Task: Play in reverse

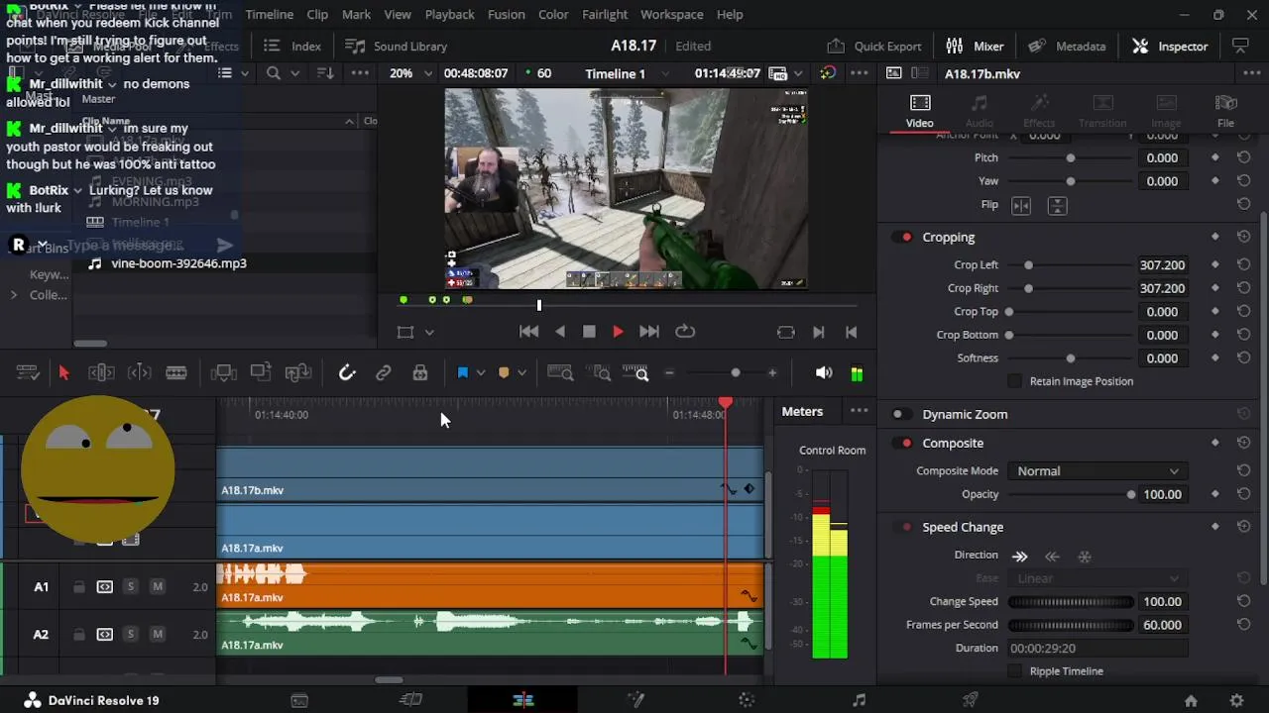Action: pos(560,332)
